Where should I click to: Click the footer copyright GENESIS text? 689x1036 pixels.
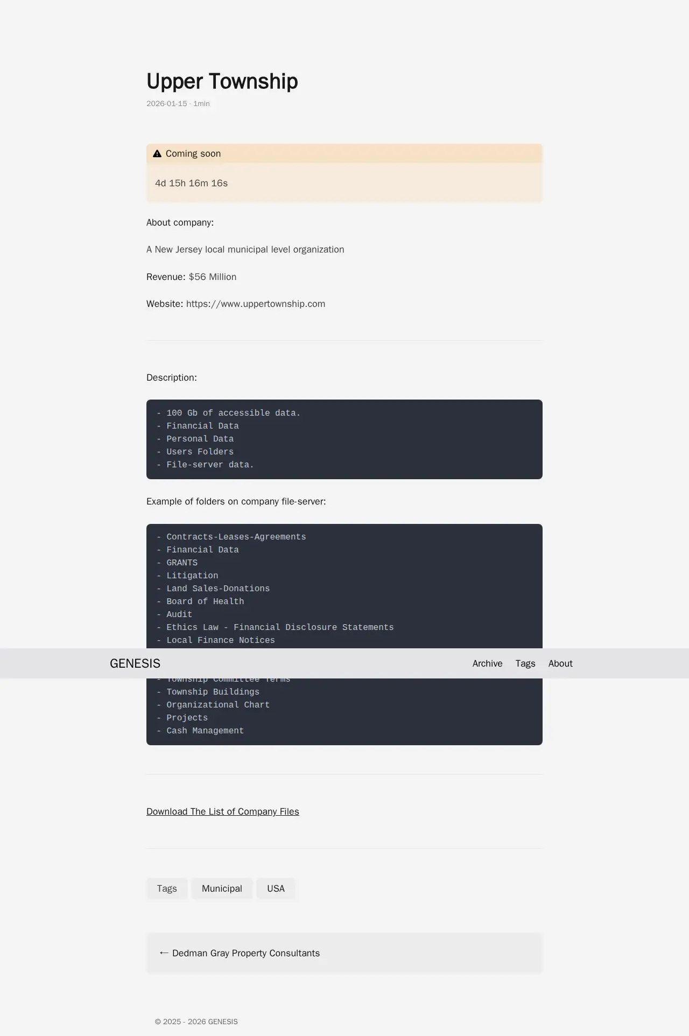(x=196, y=1021)
